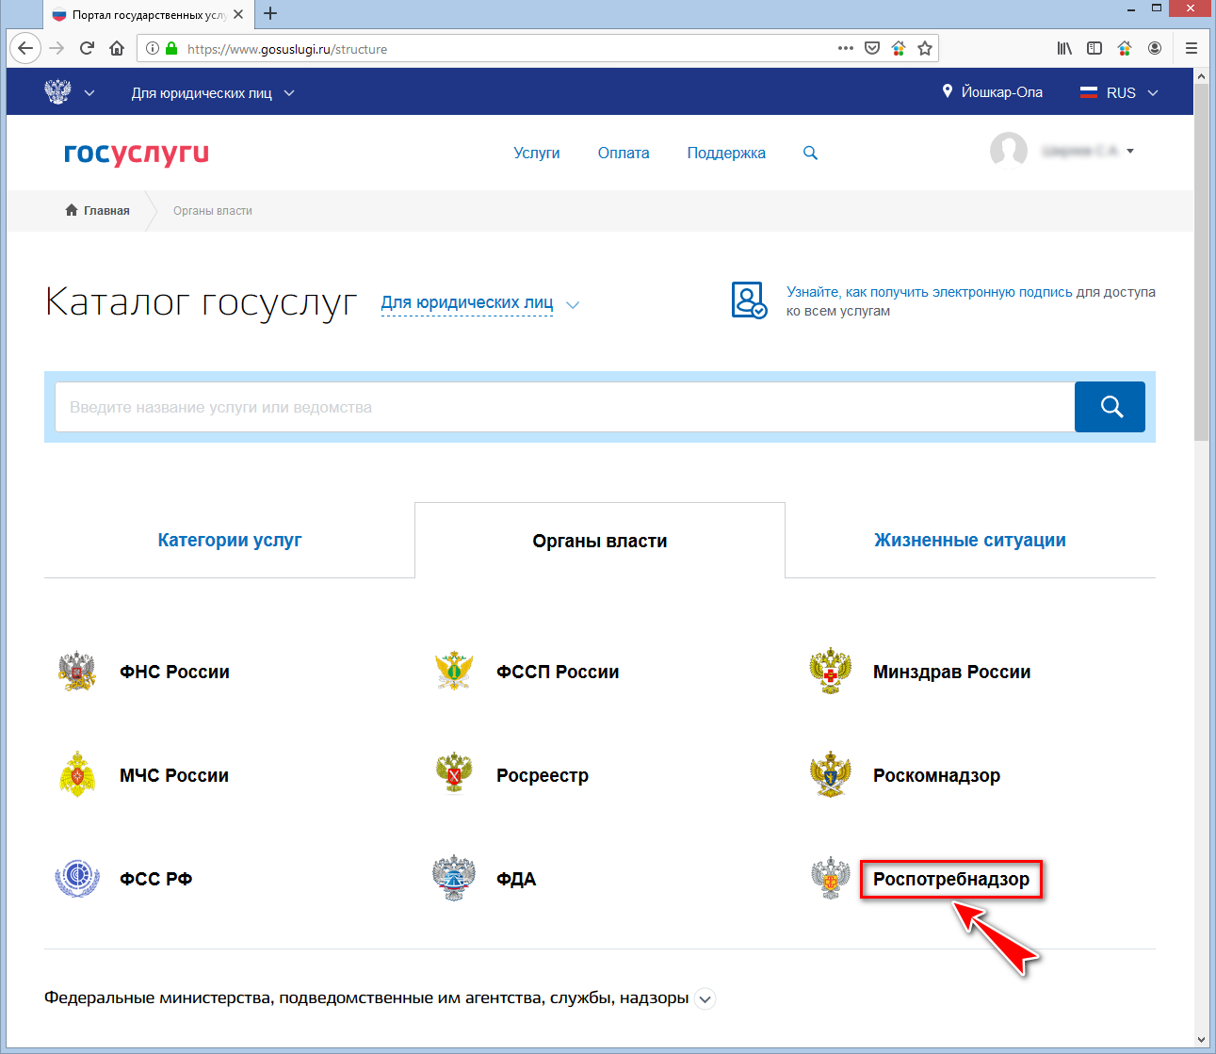1216x1054 pixels.
Task: Click the Росреестр emblem
Action: pyautogui.click(x=454, y=775)
